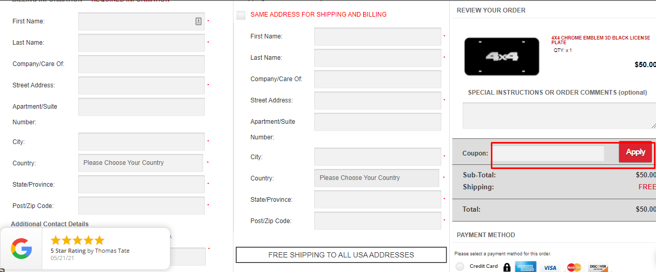The height and width of the screenshot is (272, 656).
Task: Click the shipping Street Address field
Action: pyautogui.click(x=378, y=100)
